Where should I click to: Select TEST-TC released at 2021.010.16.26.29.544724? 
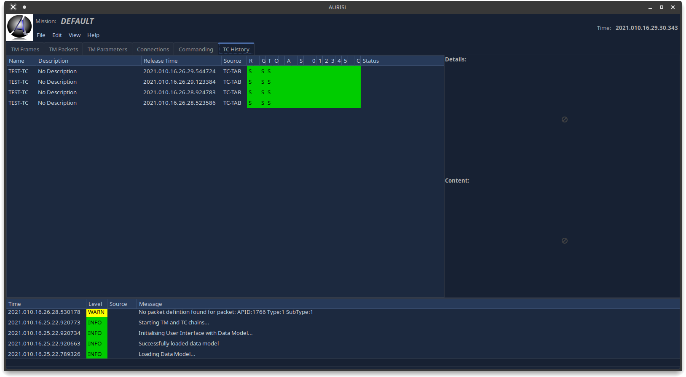pos(225,71)
